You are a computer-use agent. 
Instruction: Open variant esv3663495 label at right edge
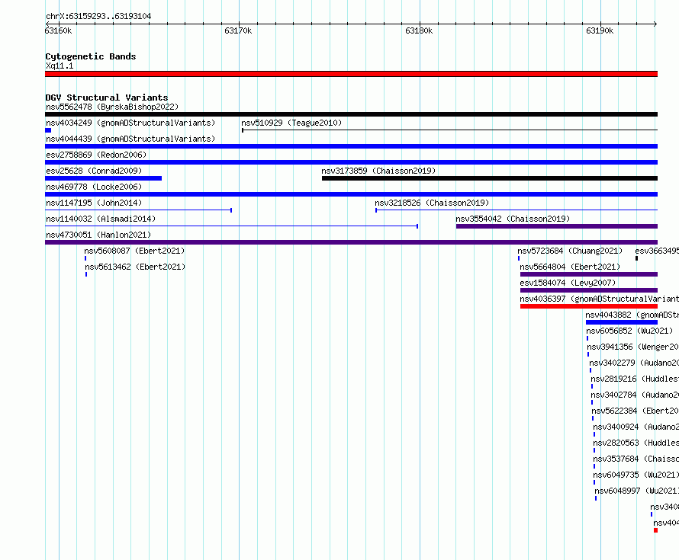coord(657,251)
